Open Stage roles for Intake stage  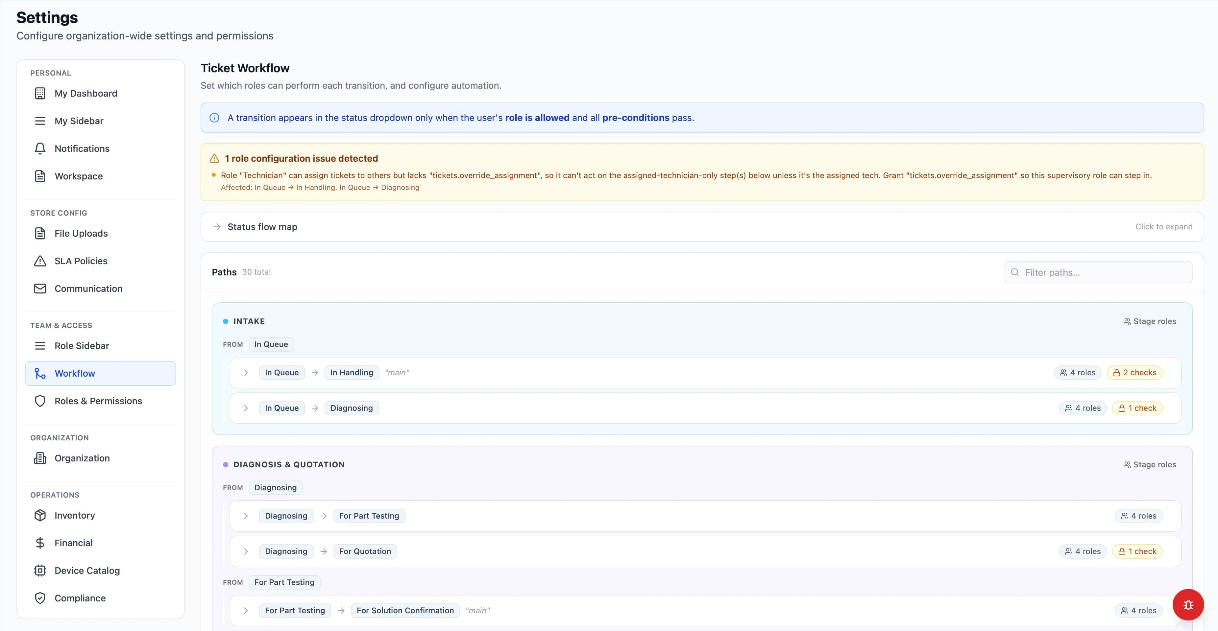1150,321
